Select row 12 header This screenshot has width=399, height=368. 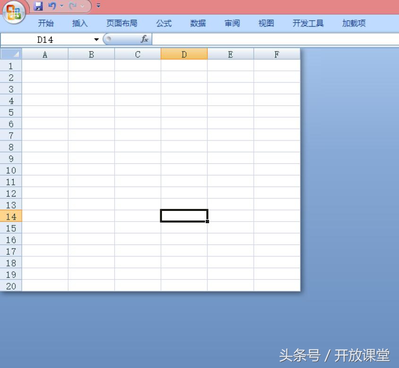tap(11, 193)
